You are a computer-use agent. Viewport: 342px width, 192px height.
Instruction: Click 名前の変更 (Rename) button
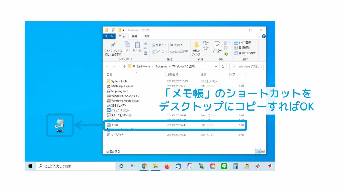[x=179, y=52]
